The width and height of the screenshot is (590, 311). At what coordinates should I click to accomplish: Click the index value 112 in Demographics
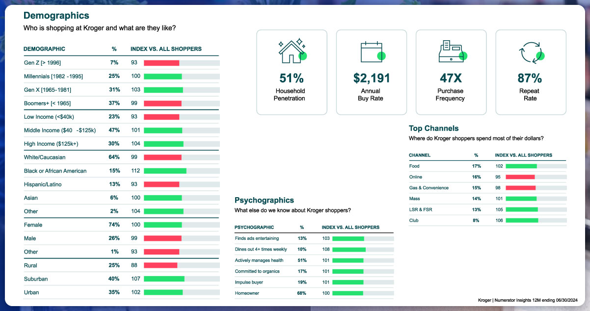pos(135,171)
